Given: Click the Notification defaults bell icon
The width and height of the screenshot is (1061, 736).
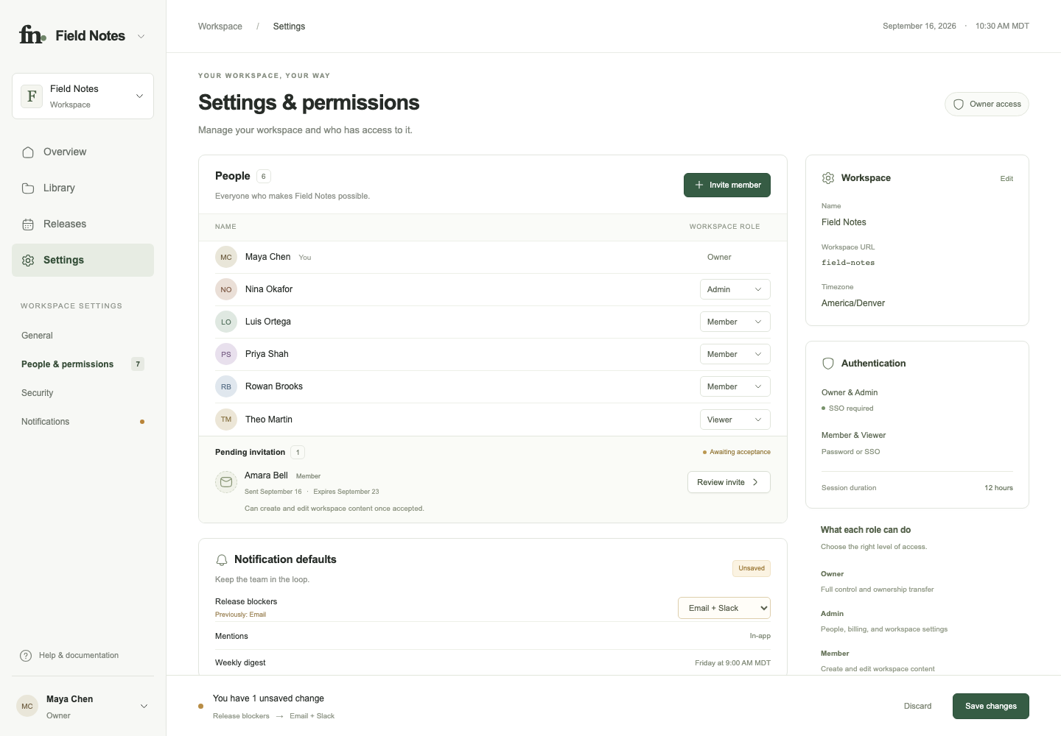Looking at the screenshot, I should click(222, 560).
